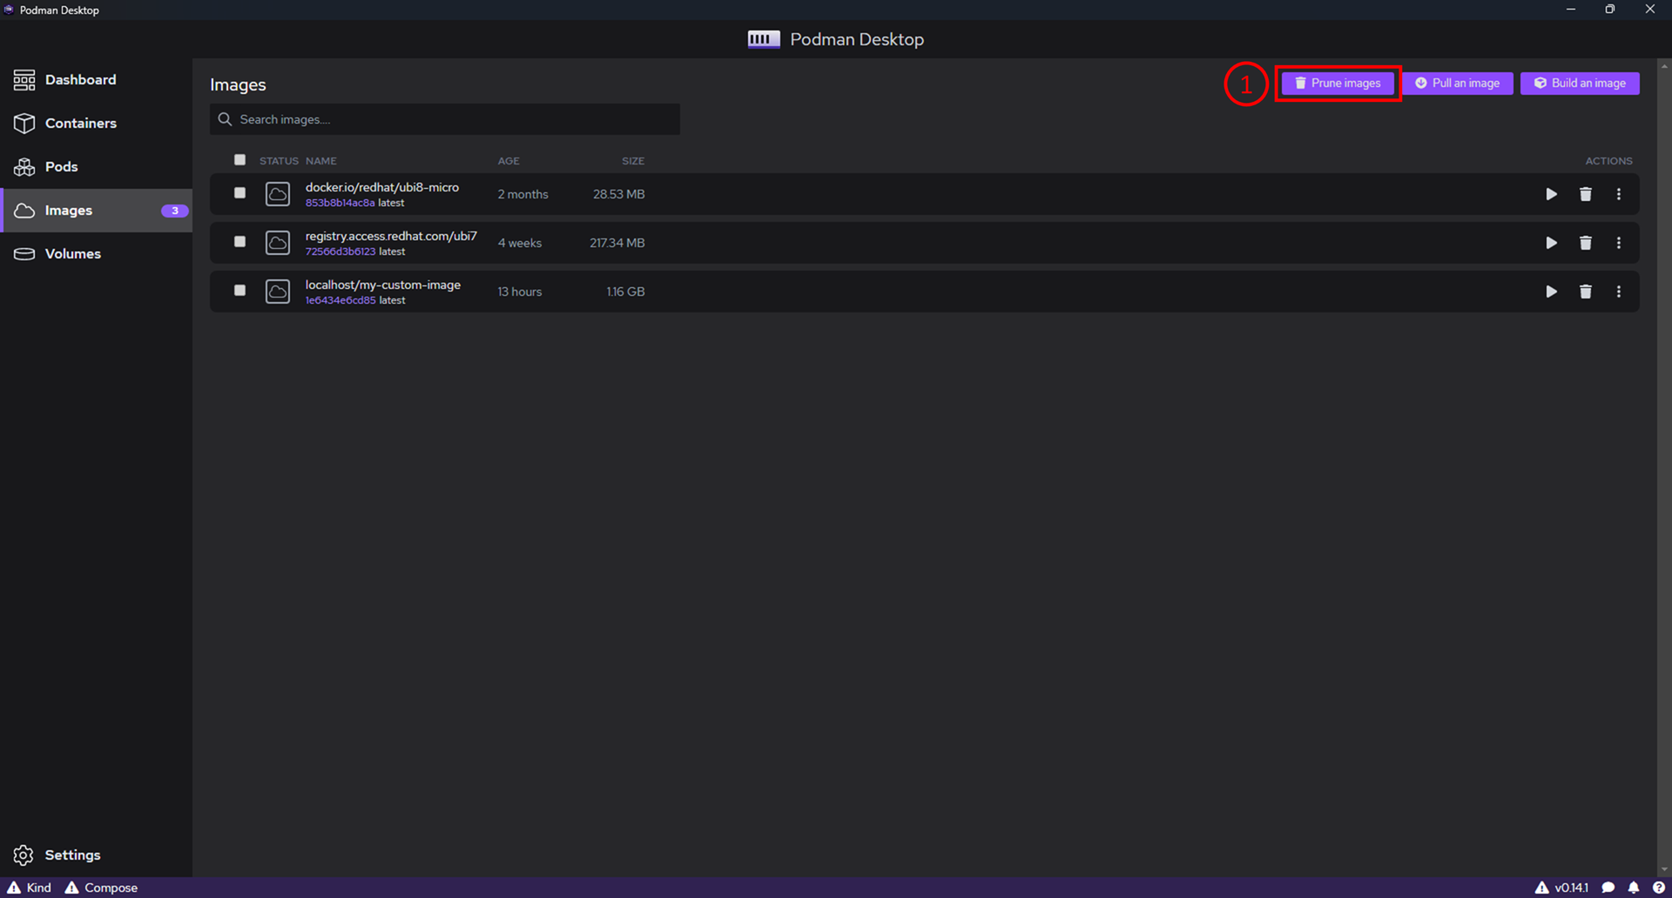This screenshot has width=1672, height=898.
Task: Click the image ID 72566d3b6123
Action: point(340,251)
